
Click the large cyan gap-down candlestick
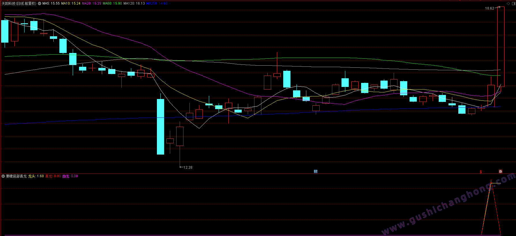coord(160,127)
